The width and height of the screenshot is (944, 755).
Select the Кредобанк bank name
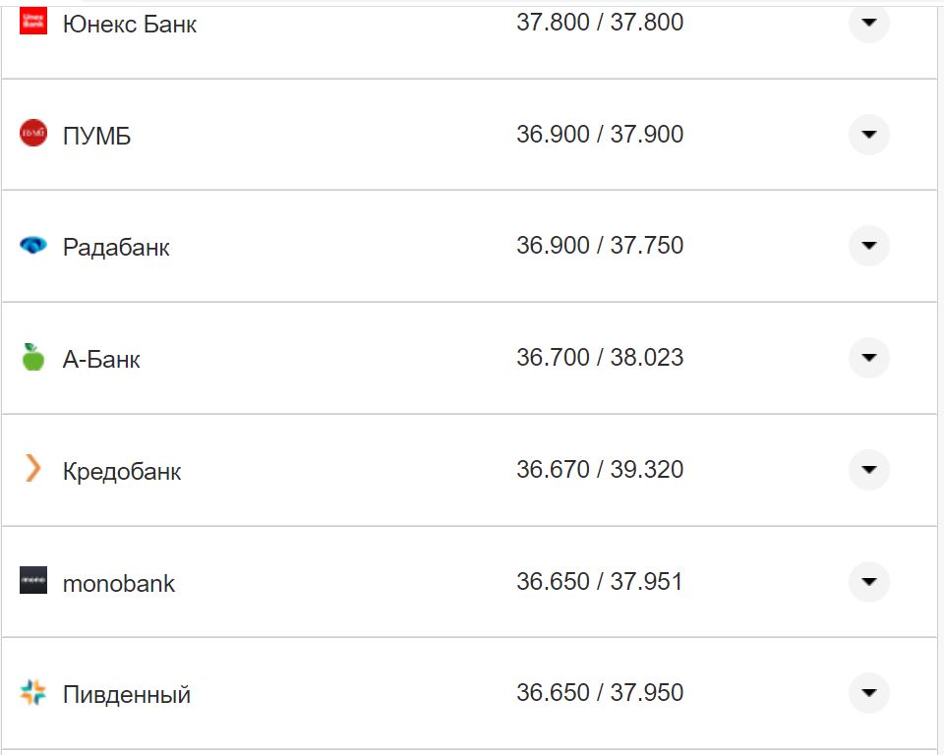tap(122, 471)
